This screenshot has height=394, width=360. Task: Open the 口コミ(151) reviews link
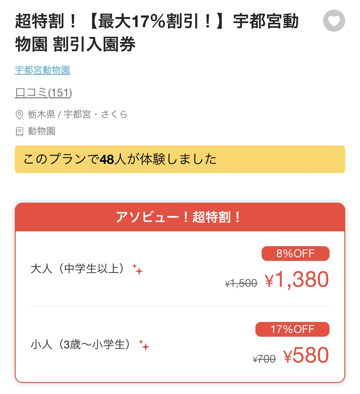43,92
